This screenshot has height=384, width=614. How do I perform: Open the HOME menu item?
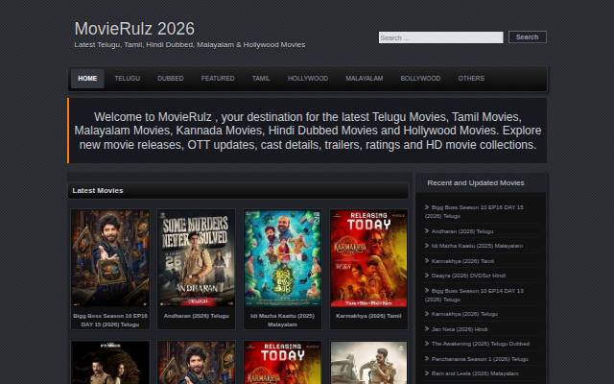[87, 79]
